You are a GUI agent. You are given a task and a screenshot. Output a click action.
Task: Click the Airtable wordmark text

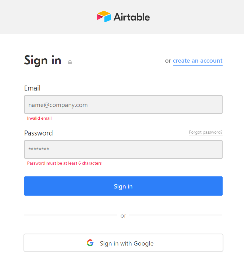point(132,17)
